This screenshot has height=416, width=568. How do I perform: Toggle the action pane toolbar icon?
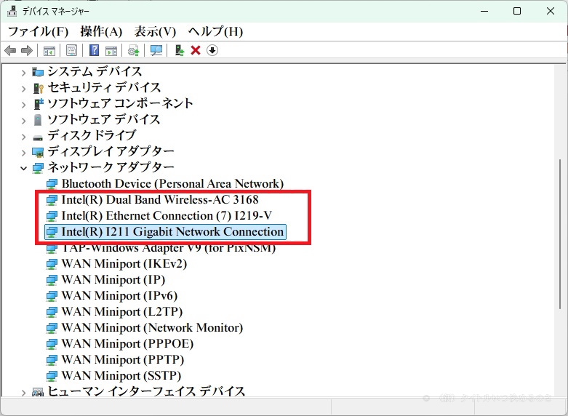click(111, 51)
